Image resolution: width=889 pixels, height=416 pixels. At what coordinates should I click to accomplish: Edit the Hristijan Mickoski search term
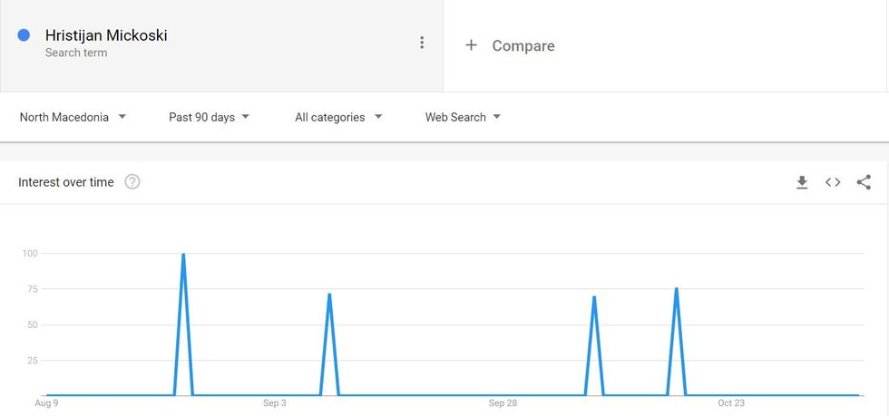[106, 35]
